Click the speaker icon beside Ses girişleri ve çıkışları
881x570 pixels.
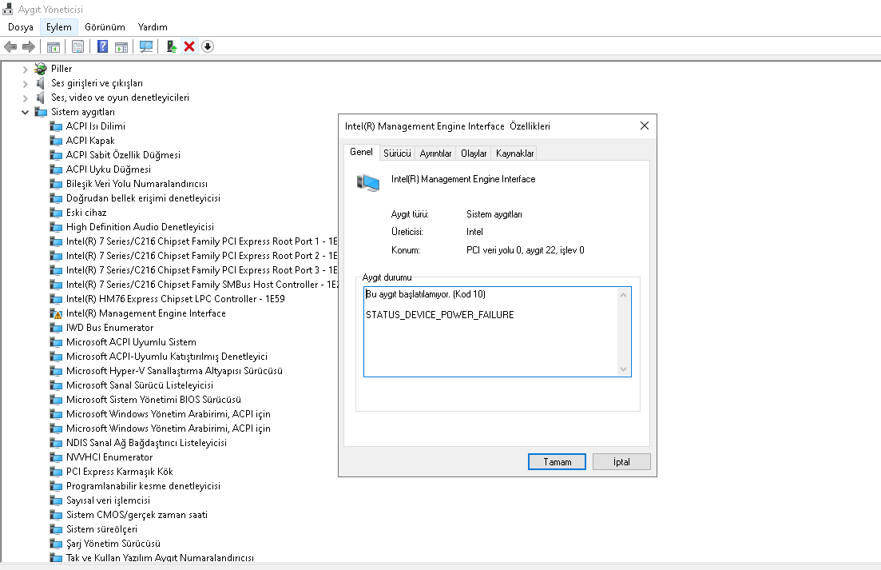coord(41,83)
